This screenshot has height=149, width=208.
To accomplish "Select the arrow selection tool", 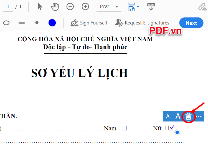I will [x=40, y=7].
